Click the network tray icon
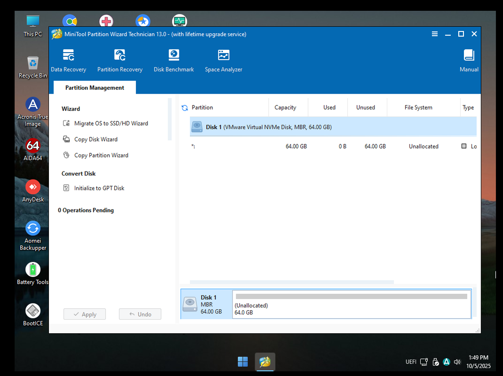The image size is (503, 376). [x=424, y=362]
